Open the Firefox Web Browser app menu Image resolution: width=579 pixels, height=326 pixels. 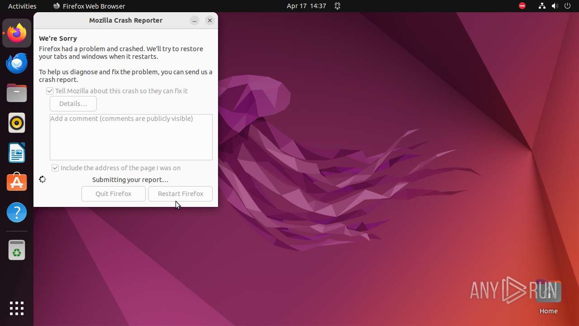pyautogui.click(x=89, y=6)
